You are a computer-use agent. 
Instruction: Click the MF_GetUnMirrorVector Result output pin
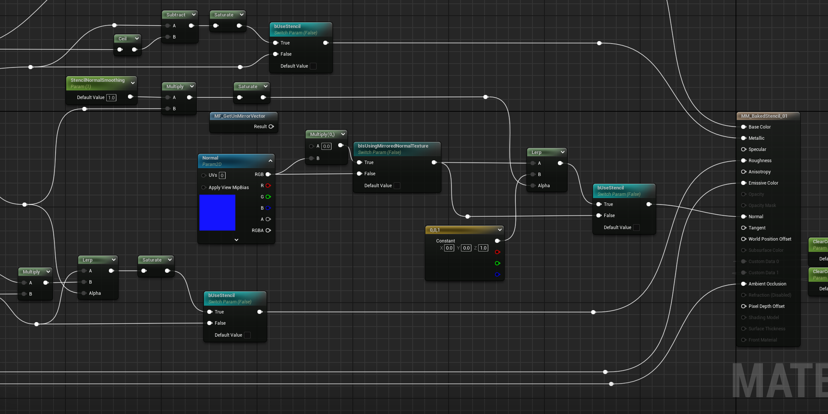[x=271, y=127]
